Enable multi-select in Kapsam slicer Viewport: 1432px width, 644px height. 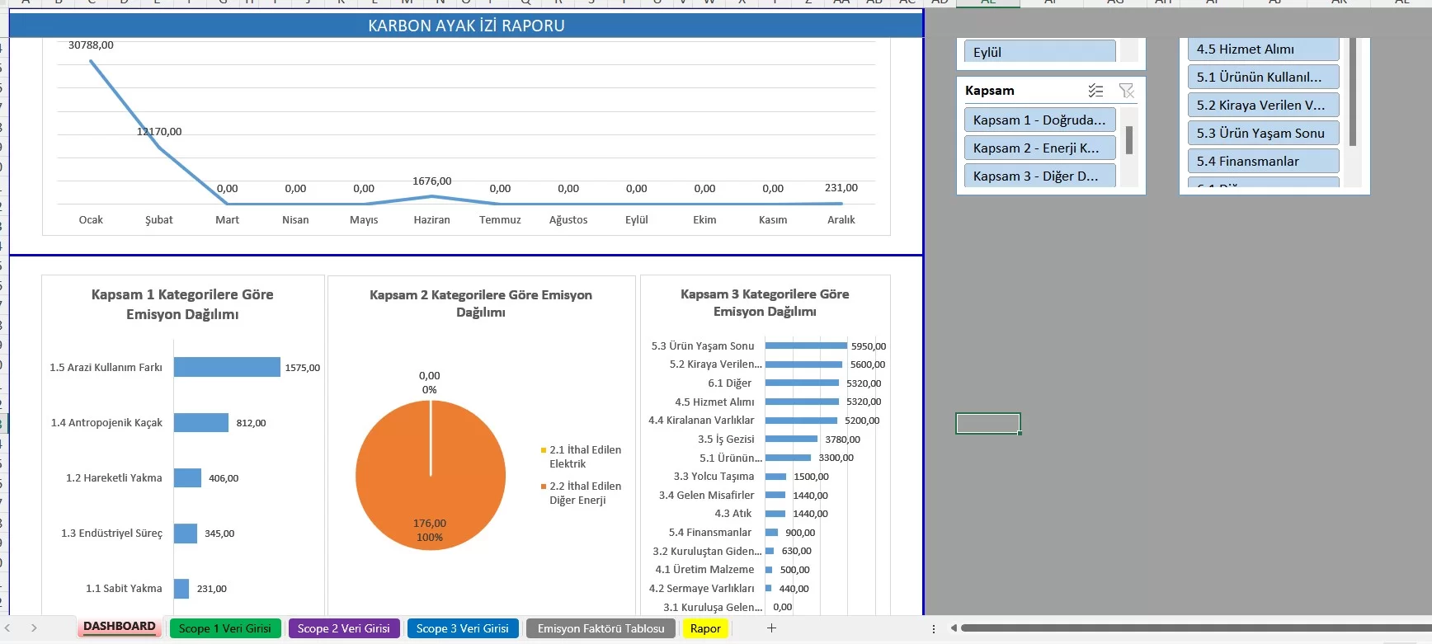(x=1095, y=91)
